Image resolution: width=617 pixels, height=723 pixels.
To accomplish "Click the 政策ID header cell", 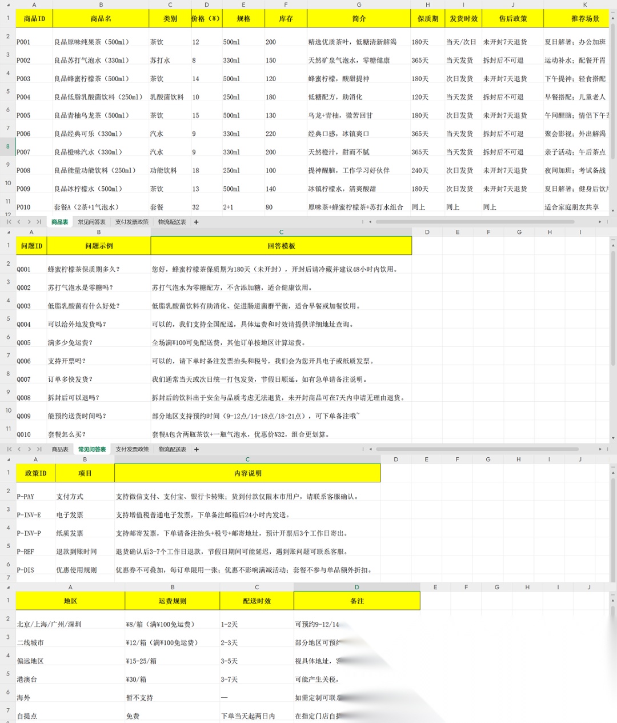I will (35, 473).
